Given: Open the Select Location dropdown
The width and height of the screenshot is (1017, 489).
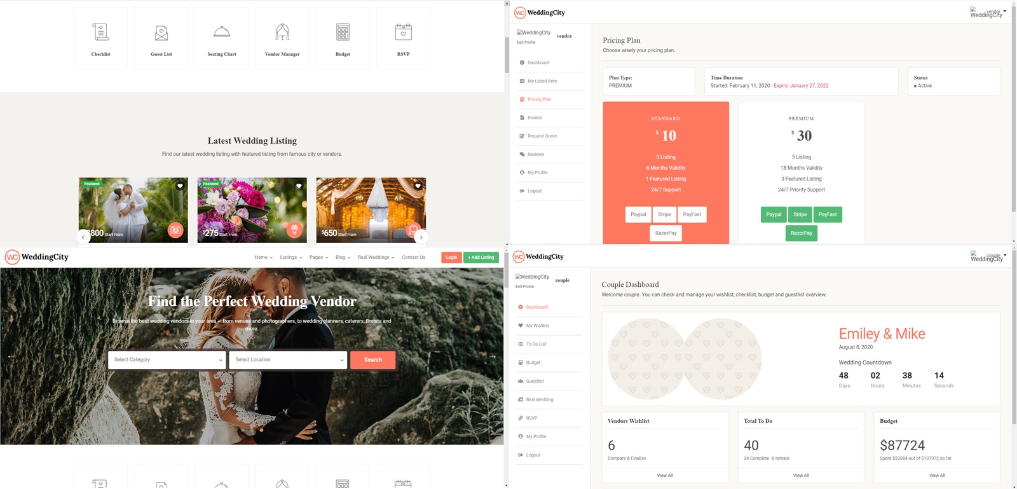Looking at the screenshot, I should [288, 360].
